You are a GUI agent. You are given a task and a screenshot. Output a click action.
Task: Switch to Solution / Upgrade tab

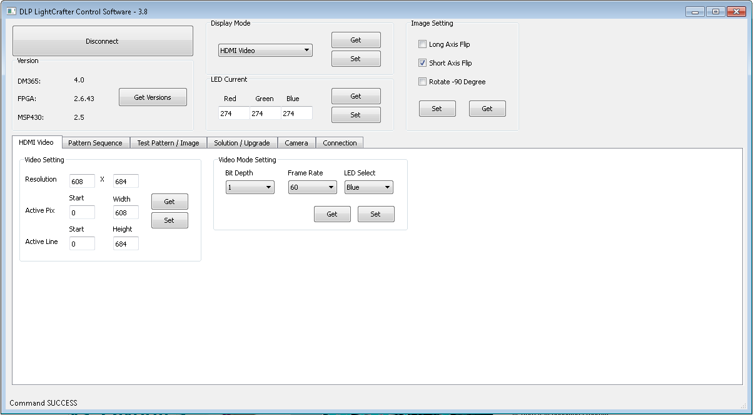pyautogui.click(x=241, y=143)
